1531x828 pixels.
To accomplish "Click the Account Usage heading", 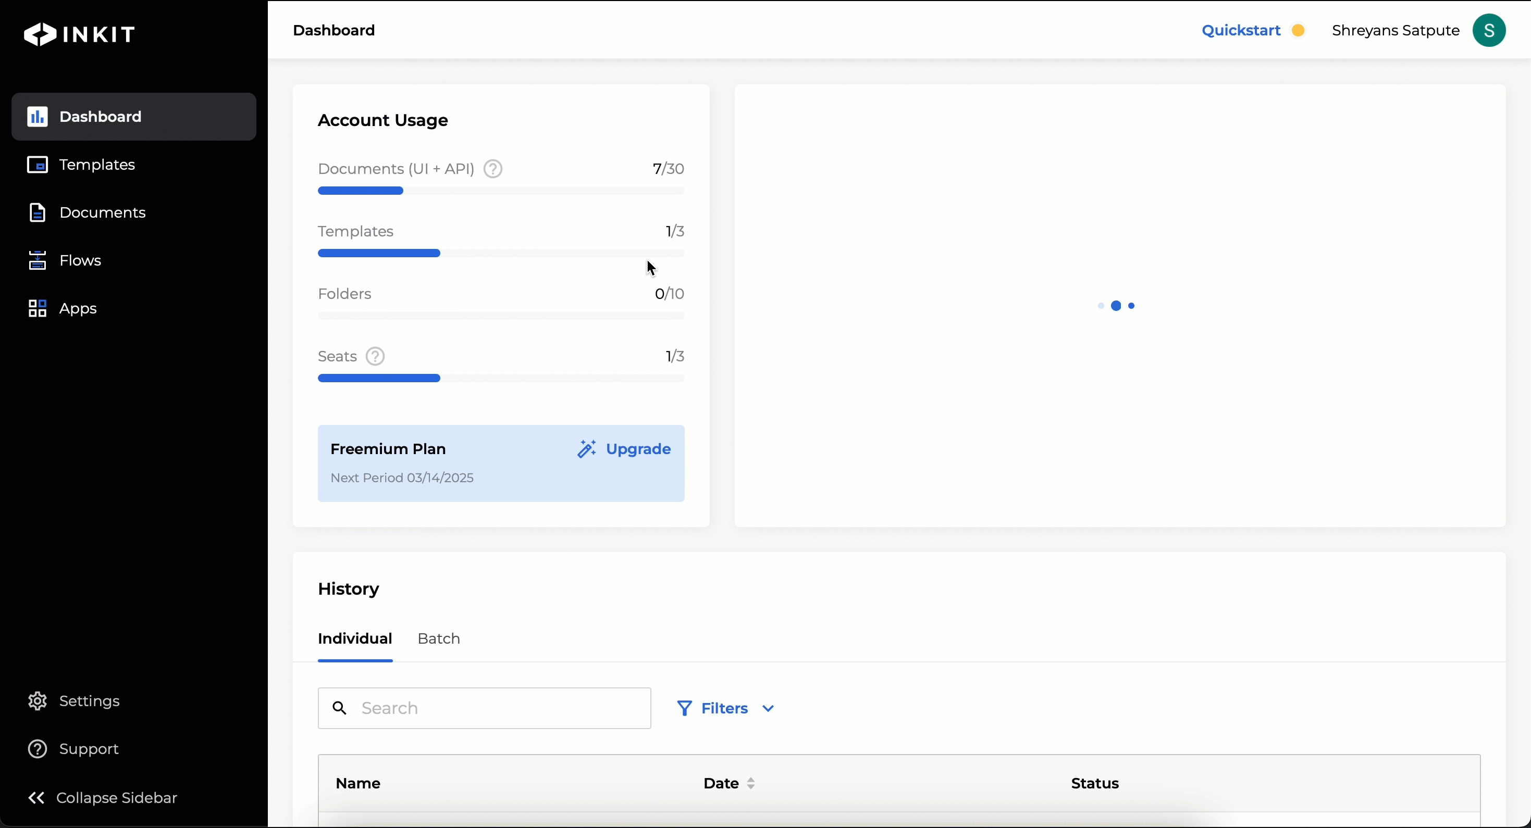I will 382,121.
